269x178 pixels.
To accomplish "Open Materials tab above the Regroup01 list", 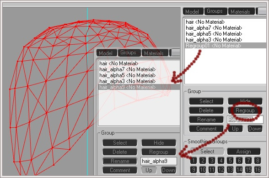I will [240, 12].
